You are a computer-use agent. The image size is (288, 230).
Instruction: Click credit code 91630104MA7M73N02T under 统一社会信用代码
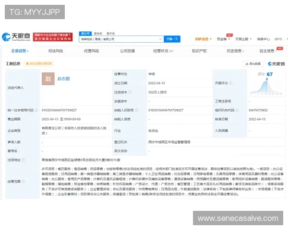tap(59, 110)
